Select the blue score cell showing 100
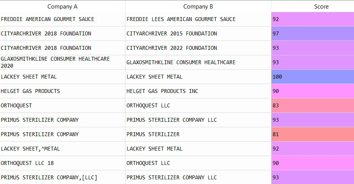This screenshot has height=184, width=354. (312, 77)
